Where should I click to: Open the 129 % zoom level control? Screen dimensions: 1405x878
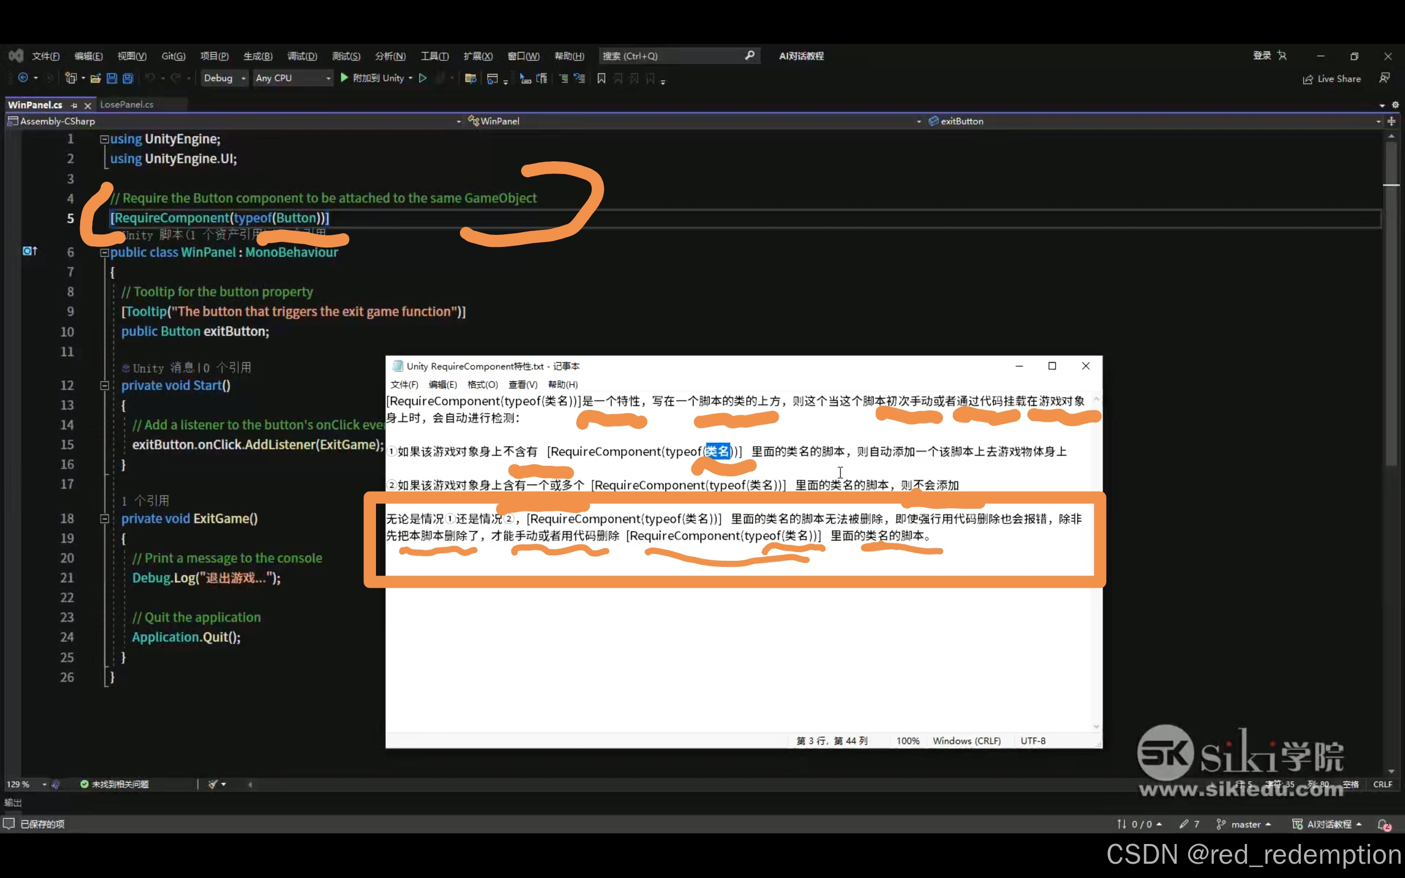pyautogui.click(x=26, y=784)
